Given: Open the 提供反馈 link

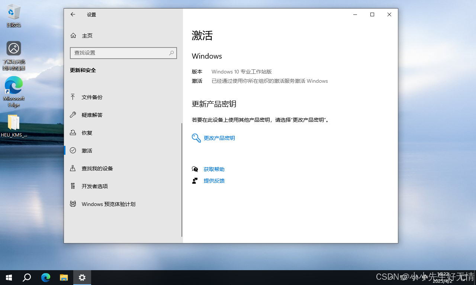Looking at the screenshot, I should point(214,181).
